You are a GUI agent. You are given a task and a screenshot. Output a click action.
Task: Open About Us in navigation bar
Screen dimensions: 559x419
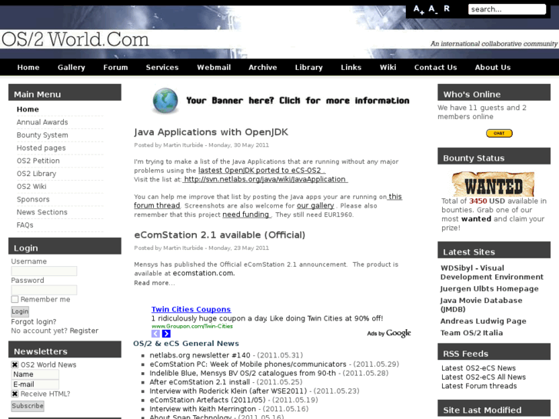[493, 68]
